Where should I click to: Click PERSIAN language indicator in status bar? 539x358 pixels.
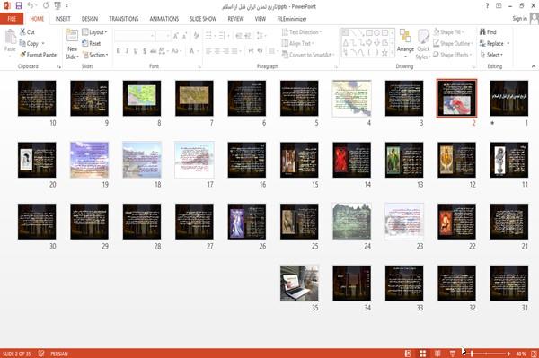point(59,354)
